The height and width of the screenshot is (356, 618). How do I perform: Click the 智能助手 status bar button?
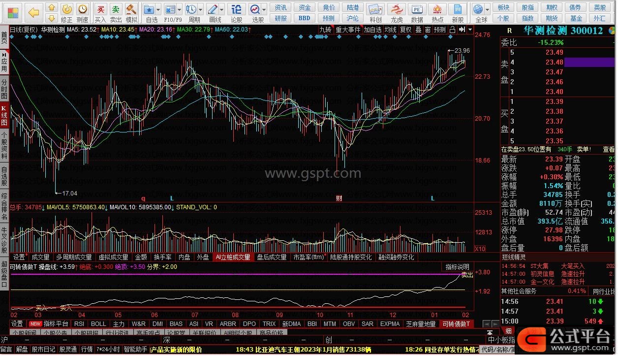[x=136, y=350]
